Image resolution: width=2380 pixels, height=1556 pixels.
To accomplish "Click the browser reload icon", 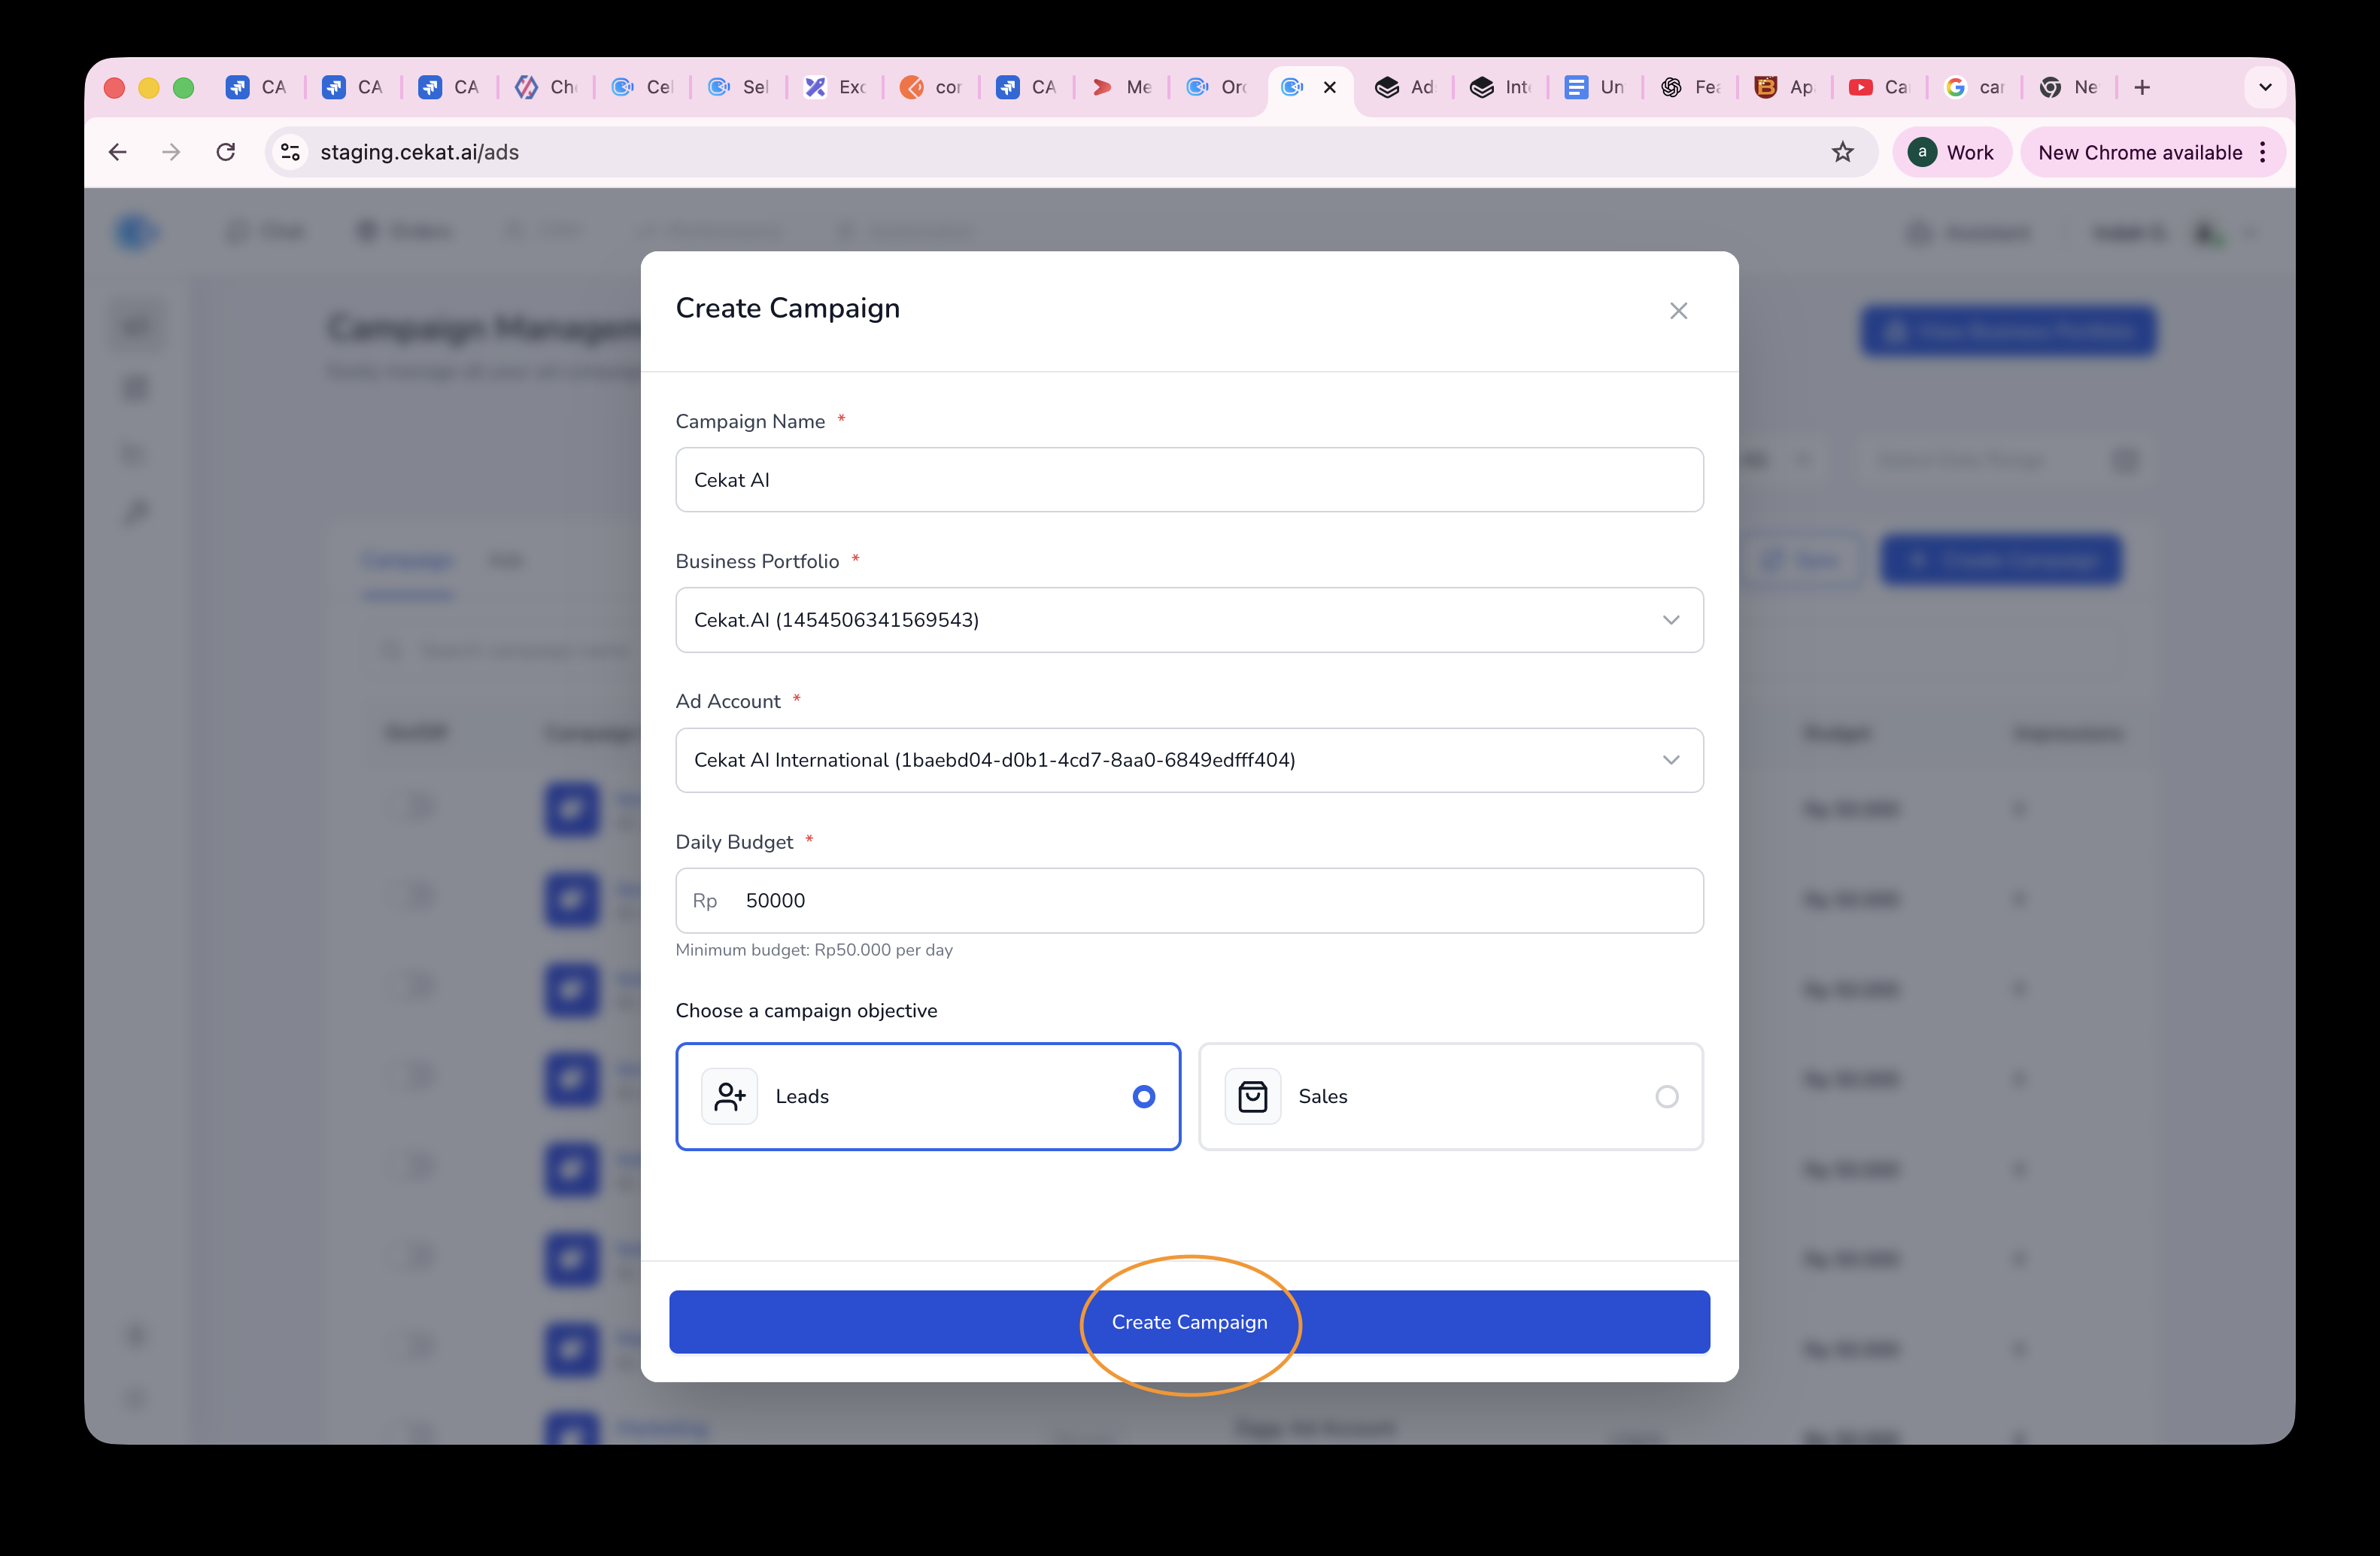I will (226, 152).
